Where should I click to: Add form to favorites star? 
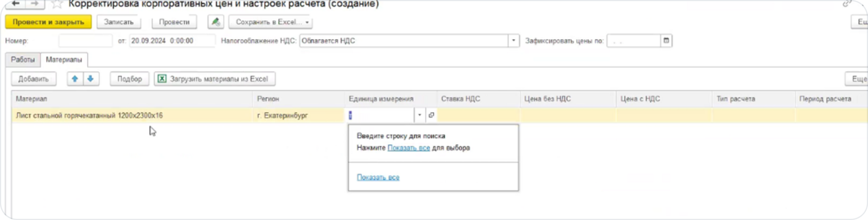click(x=57, y=4)
